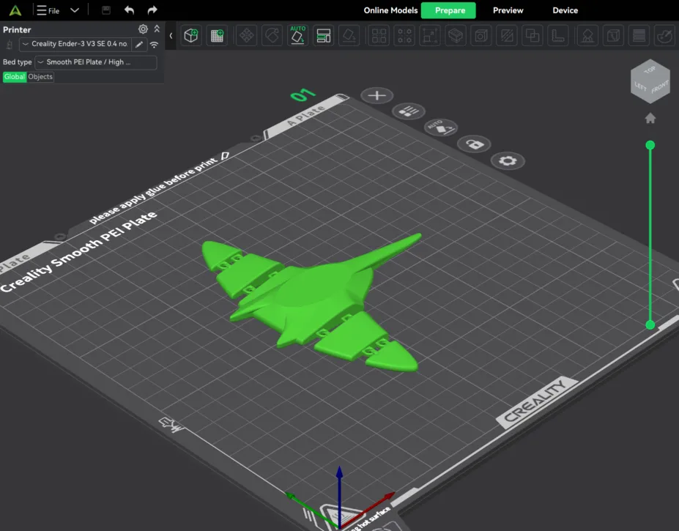Switch to the Prepare tab
Viewport: 679px width, 531px height.
pos(448,10)
